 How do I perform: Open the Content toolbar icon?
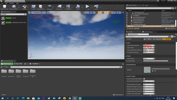point(33,7)
